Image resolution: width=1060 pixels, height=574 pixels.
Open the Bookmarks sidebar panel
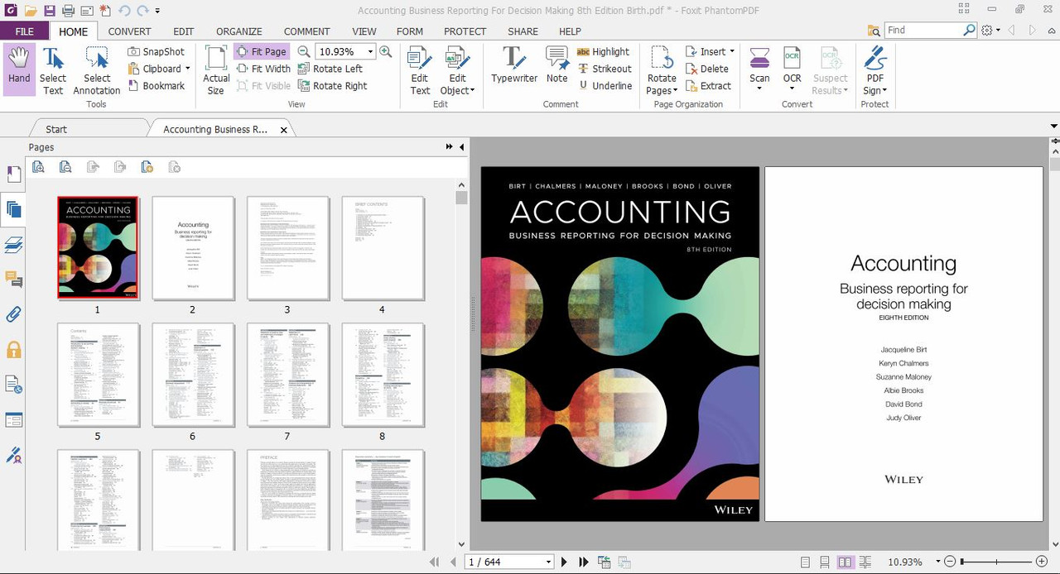click(13, 174)
